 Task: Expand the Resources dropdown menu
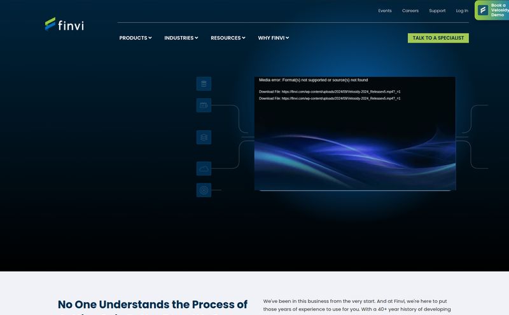point(228,38)
